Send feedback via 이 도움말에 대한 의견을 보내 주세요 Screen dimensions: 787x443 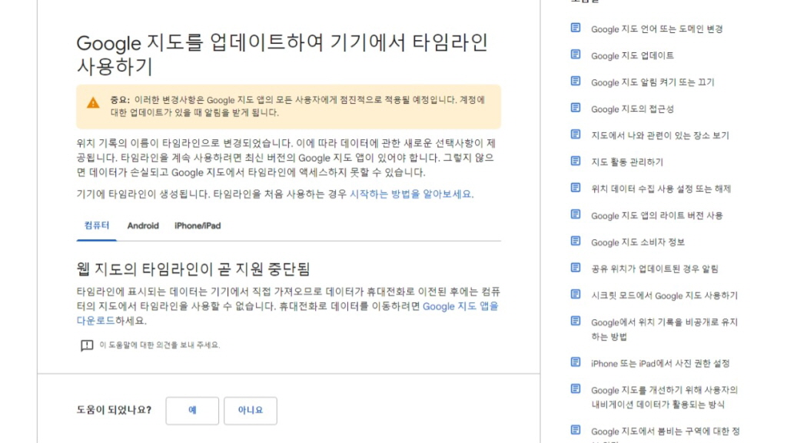(x=160, y=345)
